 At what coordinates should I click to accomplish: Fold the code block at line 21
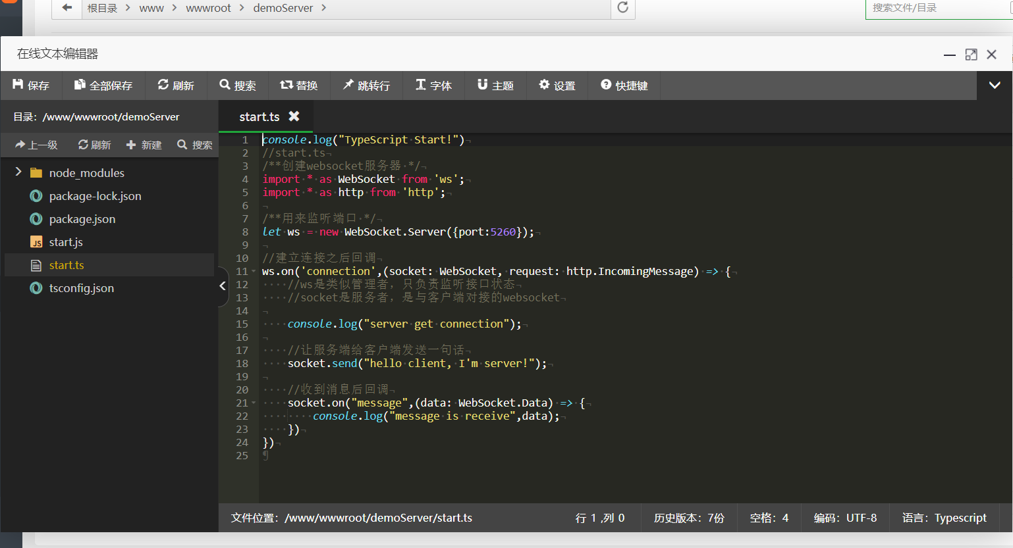[254, 403]
